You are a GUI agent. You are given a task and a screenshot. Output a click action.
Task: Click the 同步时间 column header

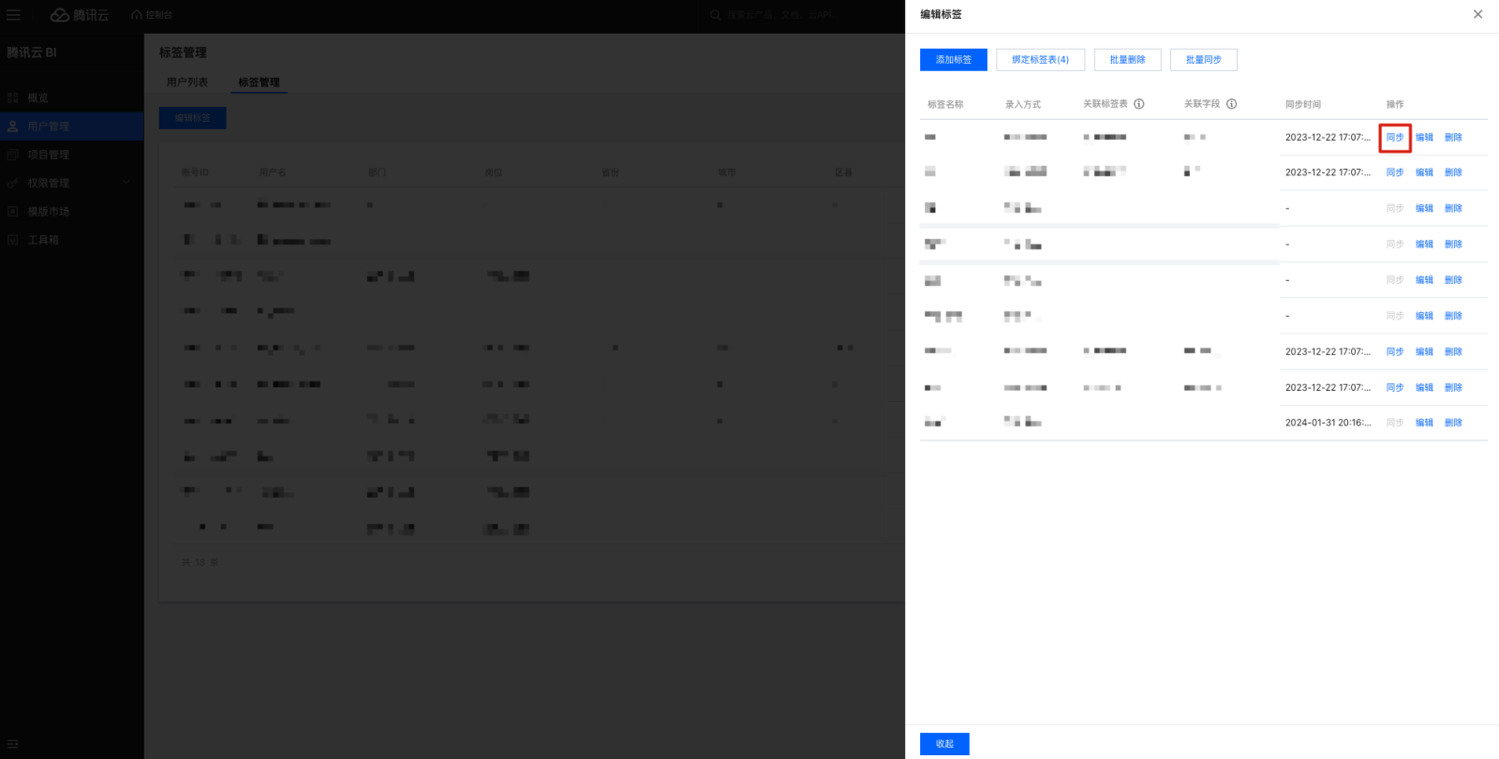pos(1303,104)
